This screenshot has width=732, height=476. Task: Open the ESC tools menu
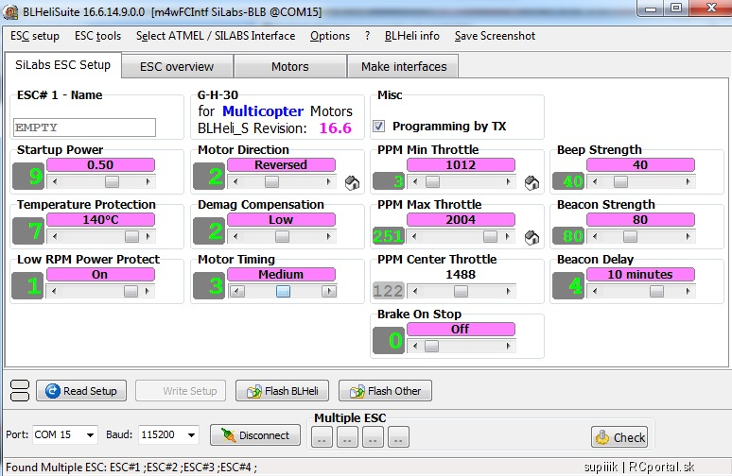click(97, 36)
